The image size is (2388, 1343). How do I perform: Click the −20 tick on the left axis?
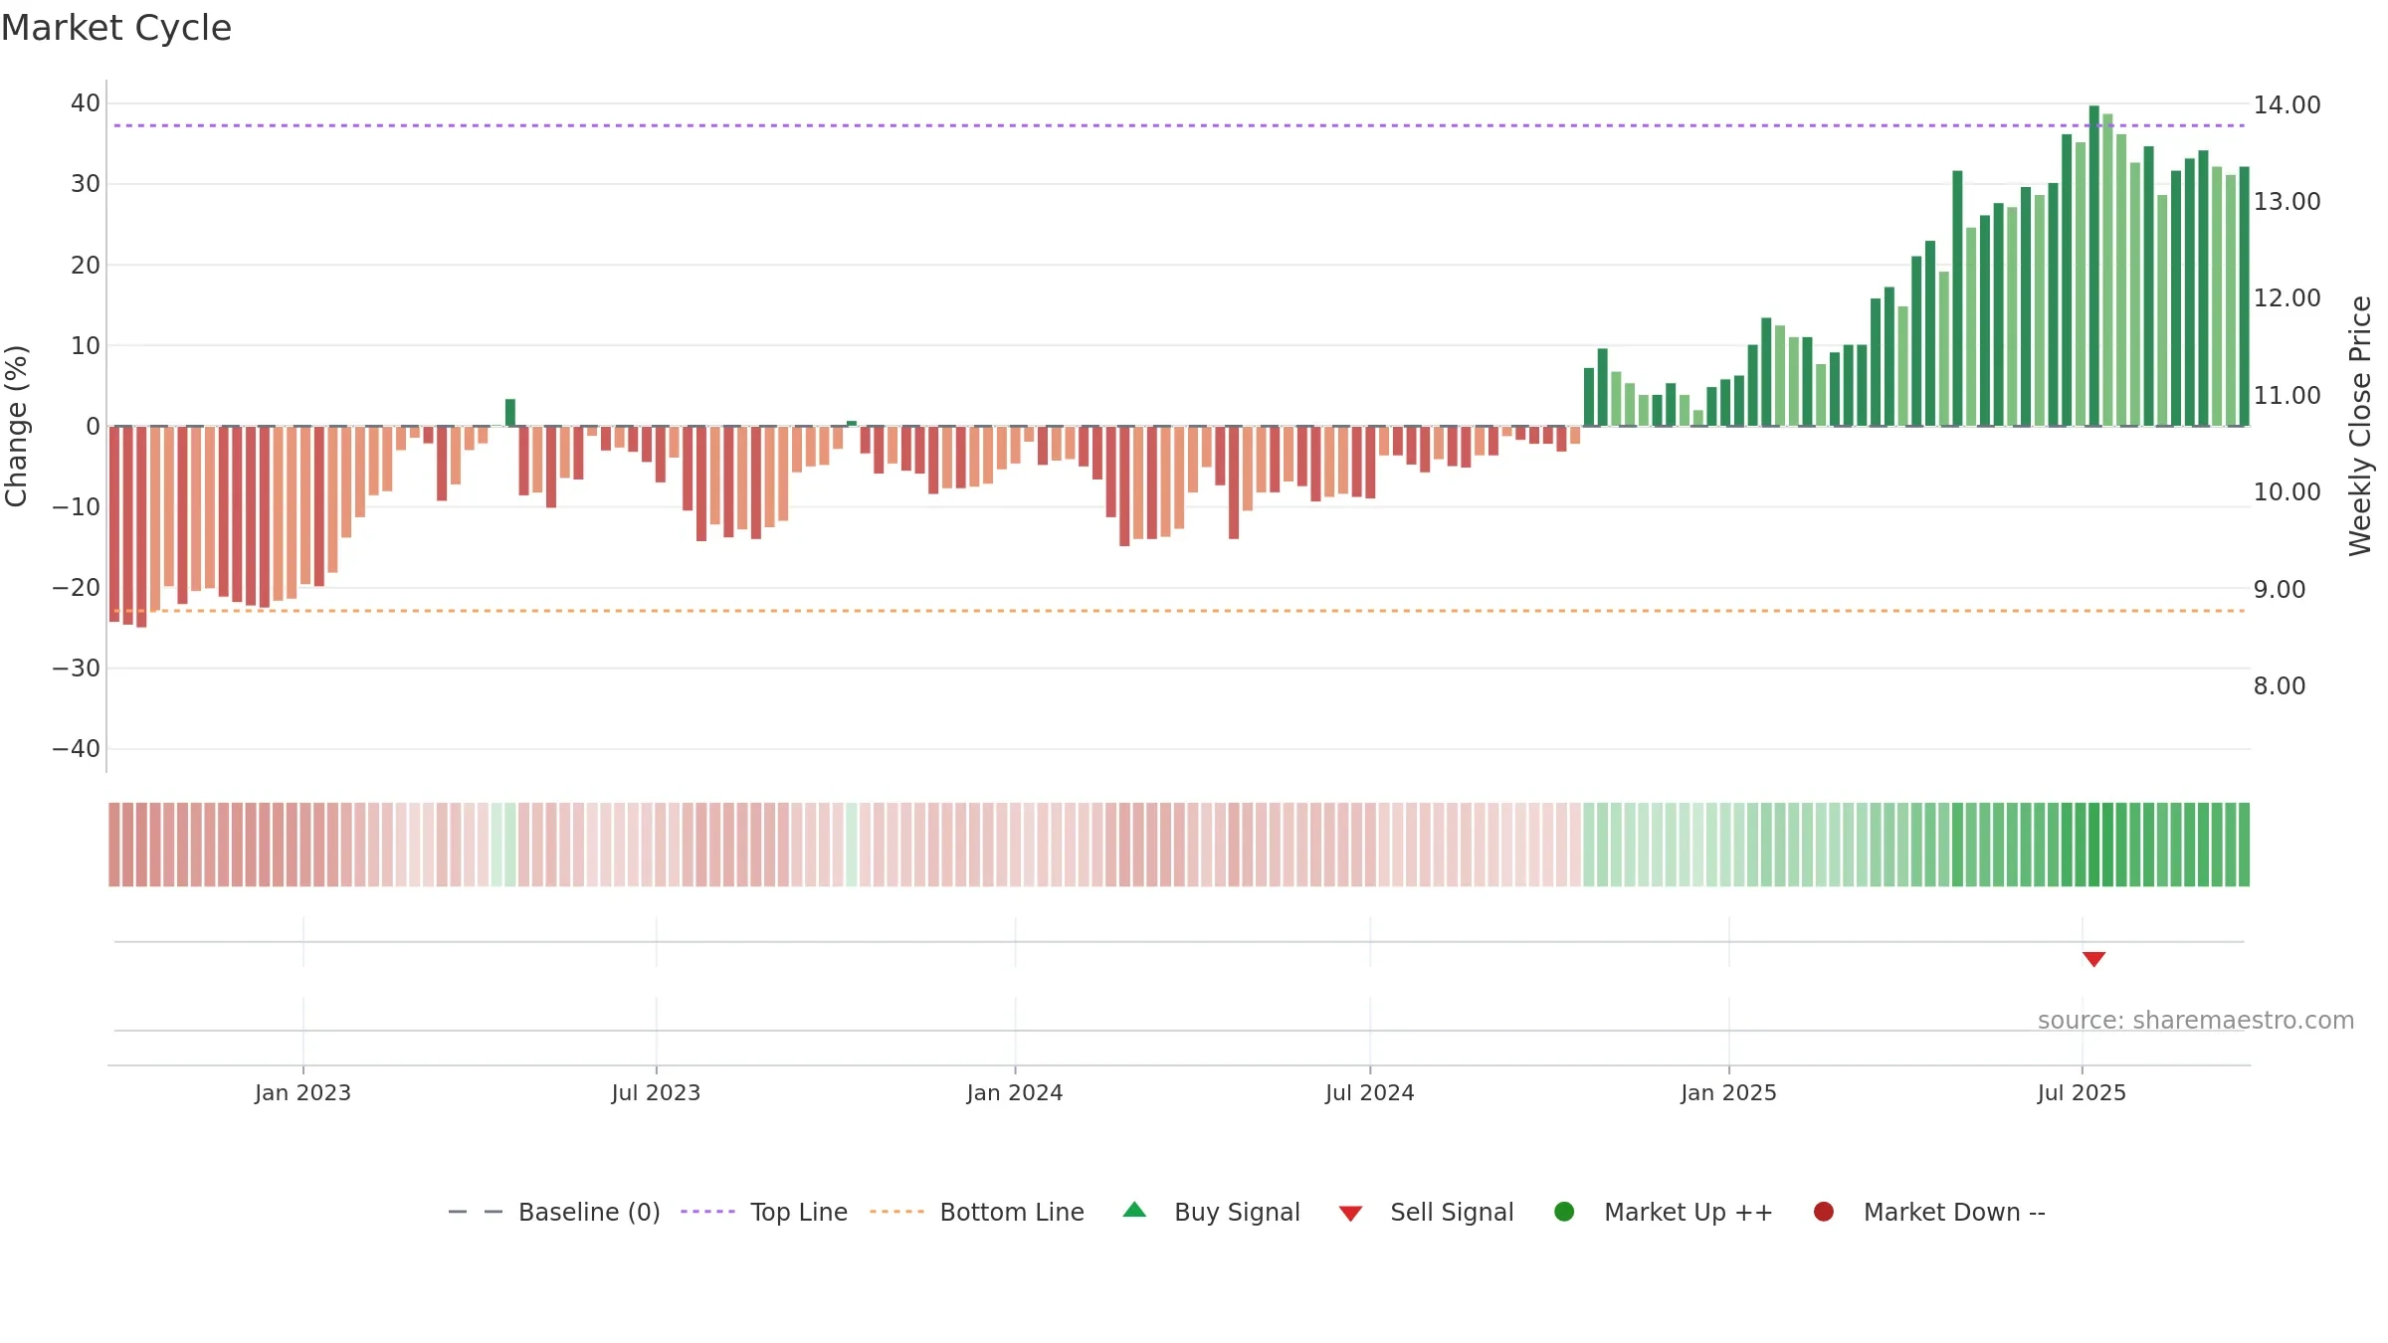click(77, 588)
